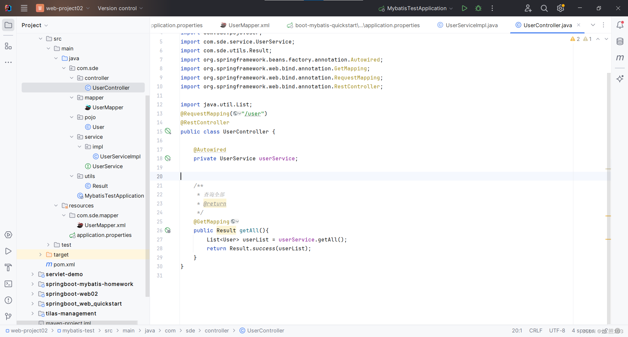Open the Git tool window icon
The image size is (628, 337).
pos(9,316)
